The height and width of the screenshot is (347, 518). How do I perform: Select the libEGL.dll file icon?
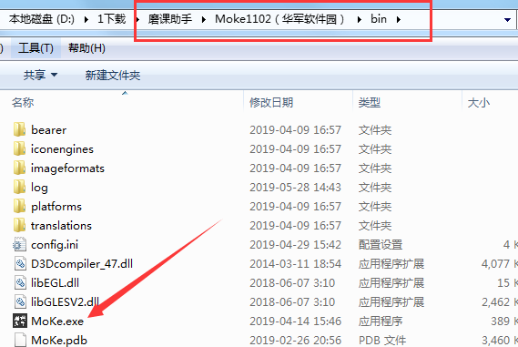tap(20, 283)
